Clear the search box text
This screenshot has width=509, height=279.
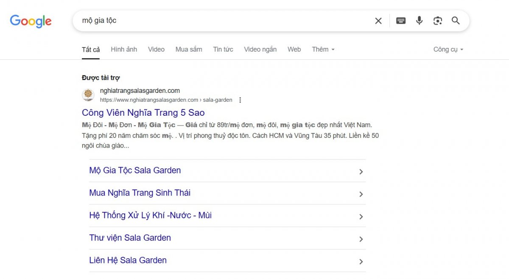pos(378,21)
